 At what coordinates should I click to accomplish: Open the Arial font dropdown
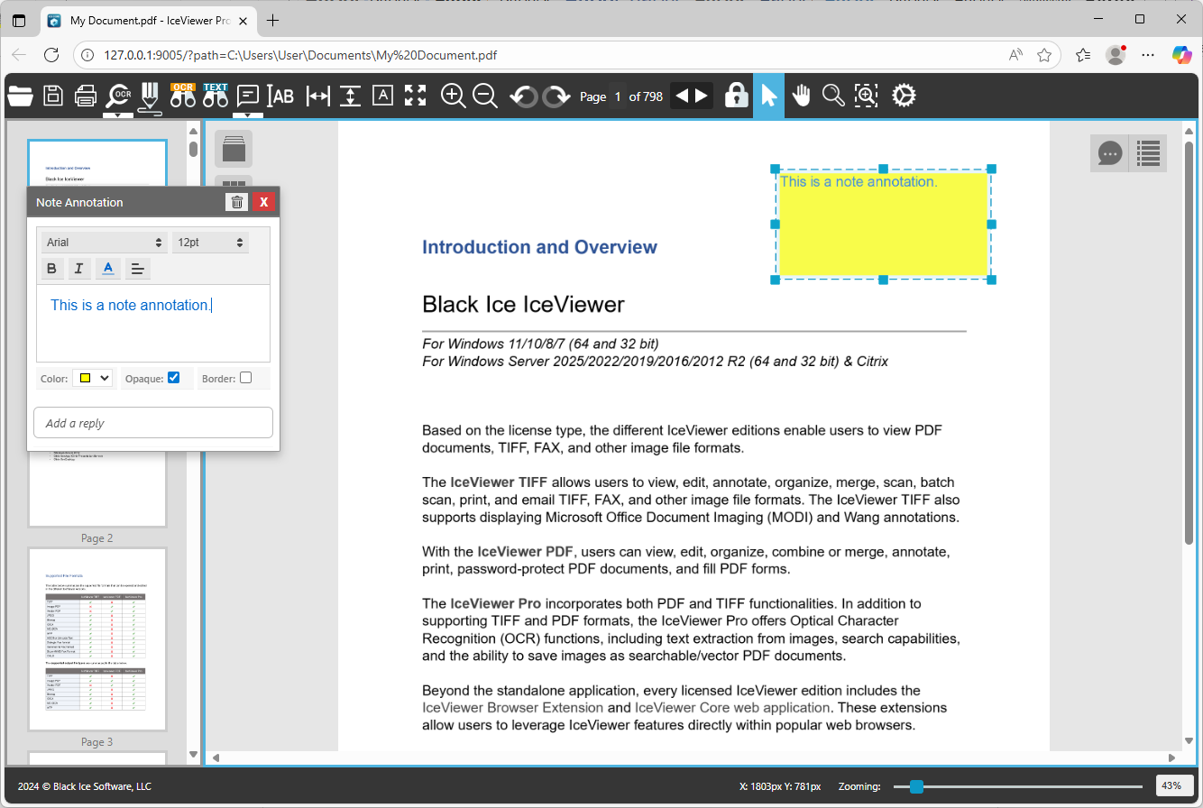tap(104, 242)
